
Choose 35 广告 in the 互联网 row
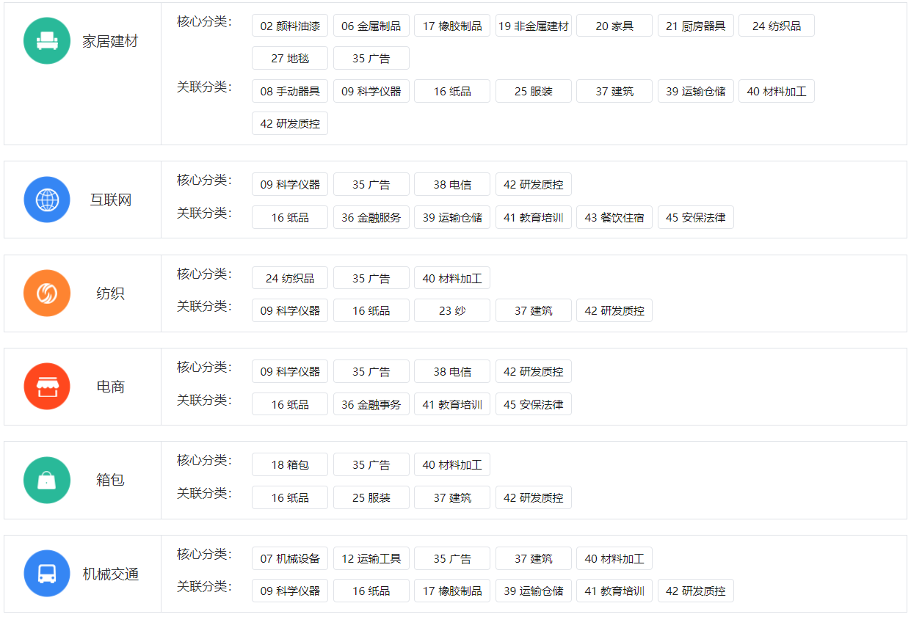coord(371,184)
